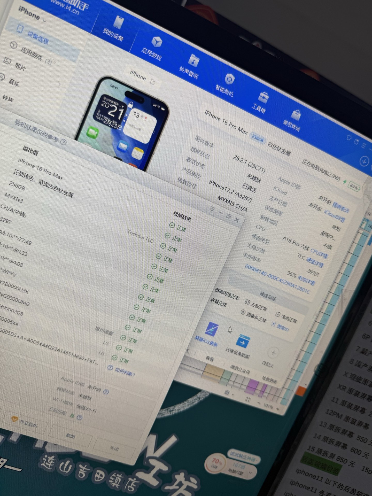Click the edit icon beside iPhone name

click(x=153, y=82)
